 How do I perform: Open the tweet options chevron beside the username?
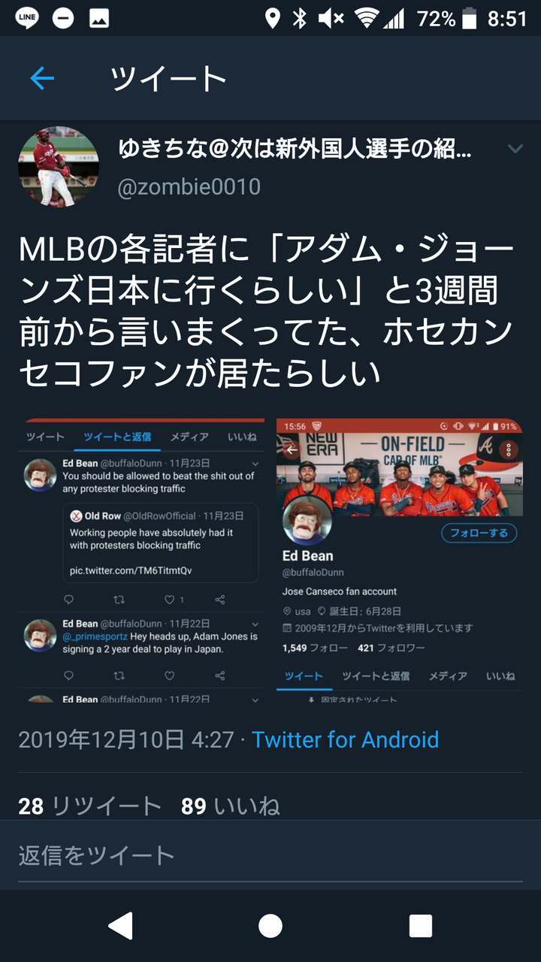[515, 149]
